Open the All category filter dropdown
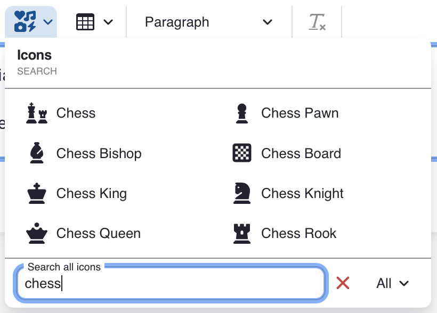Screen dimensions: 437x313 392,283
